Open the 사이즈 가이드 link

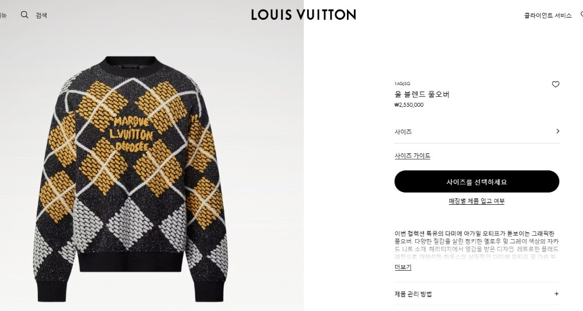(x=412, y=156)
